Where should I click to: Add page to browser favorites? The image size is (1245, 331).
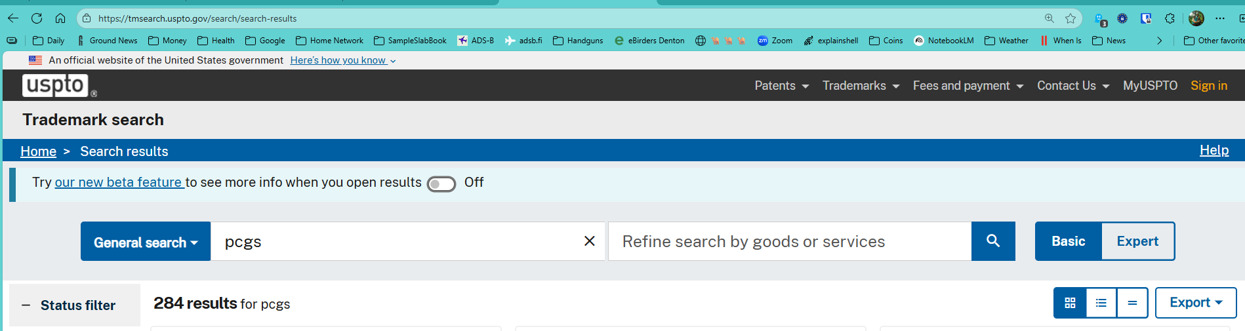pyautogui.click(x=1071, y=18)
